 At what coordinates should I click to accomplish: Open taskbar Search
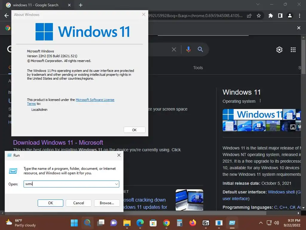pyautogui.click(x=87, y=223)
